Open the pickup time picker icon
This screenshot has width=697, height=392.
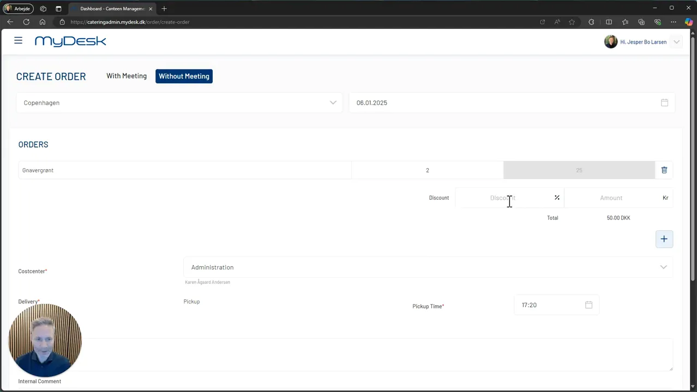[x=588, y=305]
